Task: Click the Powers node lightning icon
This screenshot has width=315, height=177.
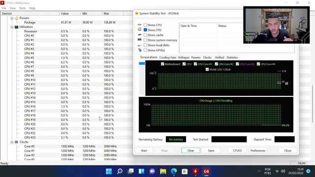Action: coord(17,18)
